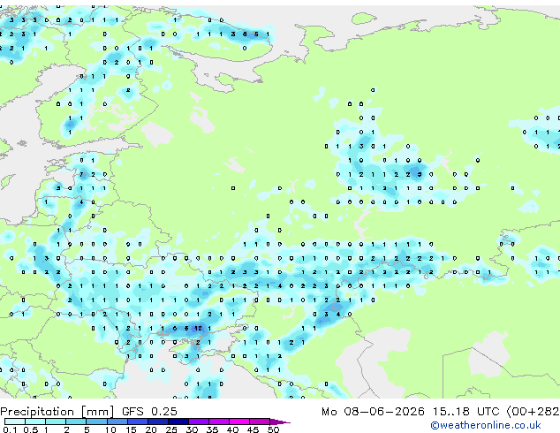Click the 0.5 to 1 mm pale swatch

coord(35,422)
